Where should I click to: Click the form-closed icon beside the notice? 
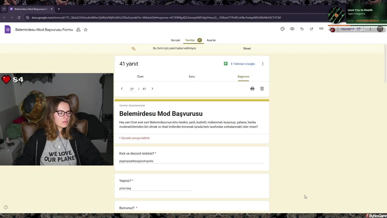coord(134,48)
